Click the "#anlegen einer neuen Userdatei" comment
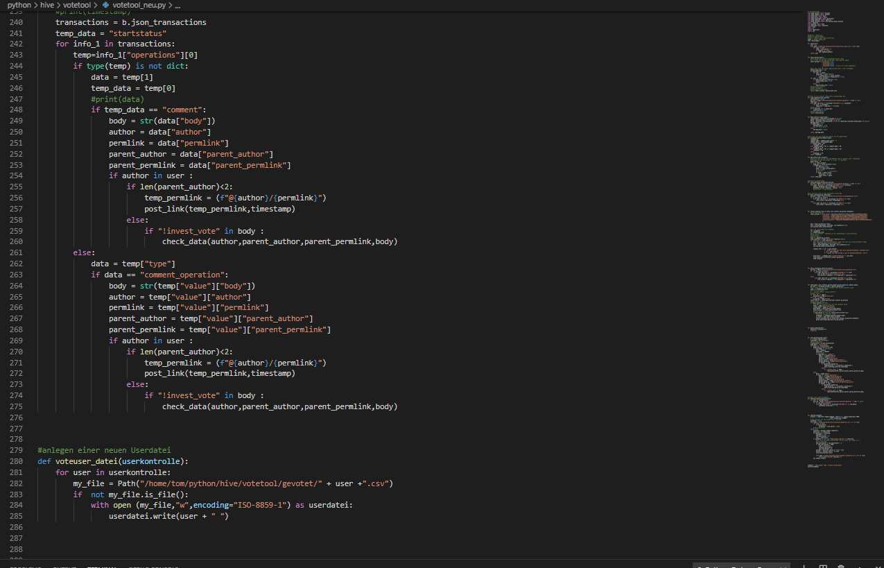This screenshot has height=568, width=884. [x=104, y=450]
